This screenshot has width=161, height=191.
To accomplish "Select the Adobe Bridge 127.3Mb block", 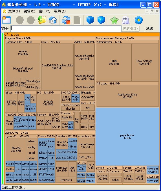I will click(82, 77).
